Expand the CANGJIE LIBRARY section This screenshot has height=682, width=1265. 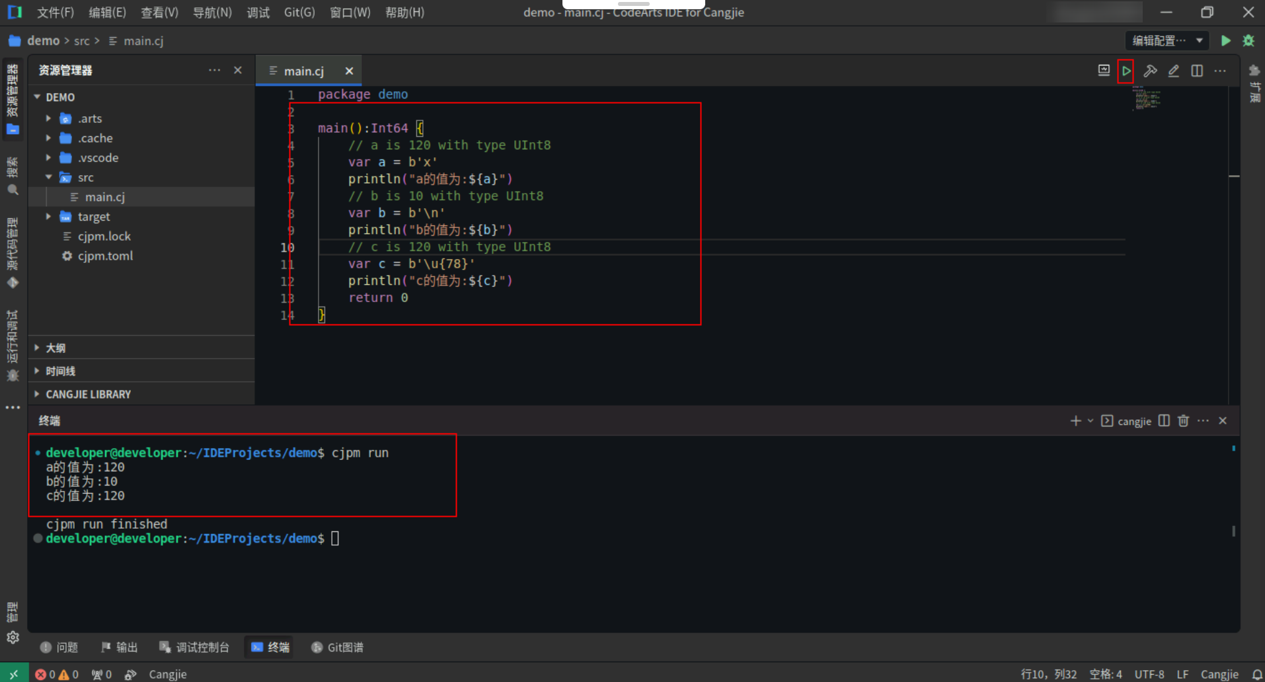(141, 394)
